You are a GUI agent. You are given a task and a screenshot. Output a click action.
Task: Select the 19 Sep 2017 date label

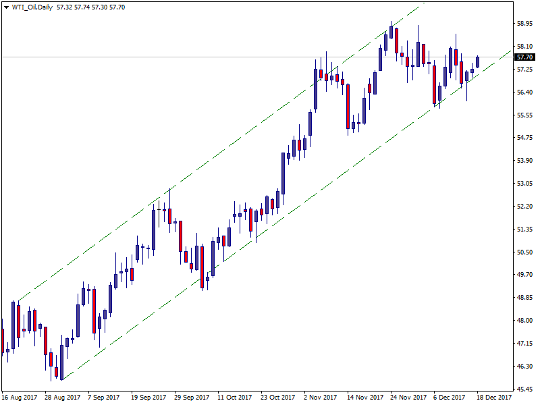[x=148, y=398]
